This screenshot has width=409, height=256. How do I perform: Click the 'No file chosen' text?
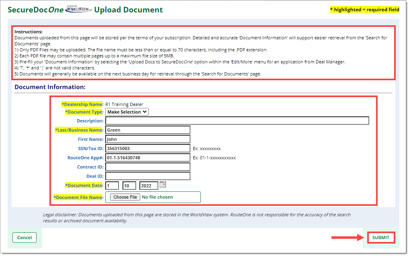[157, 197]
